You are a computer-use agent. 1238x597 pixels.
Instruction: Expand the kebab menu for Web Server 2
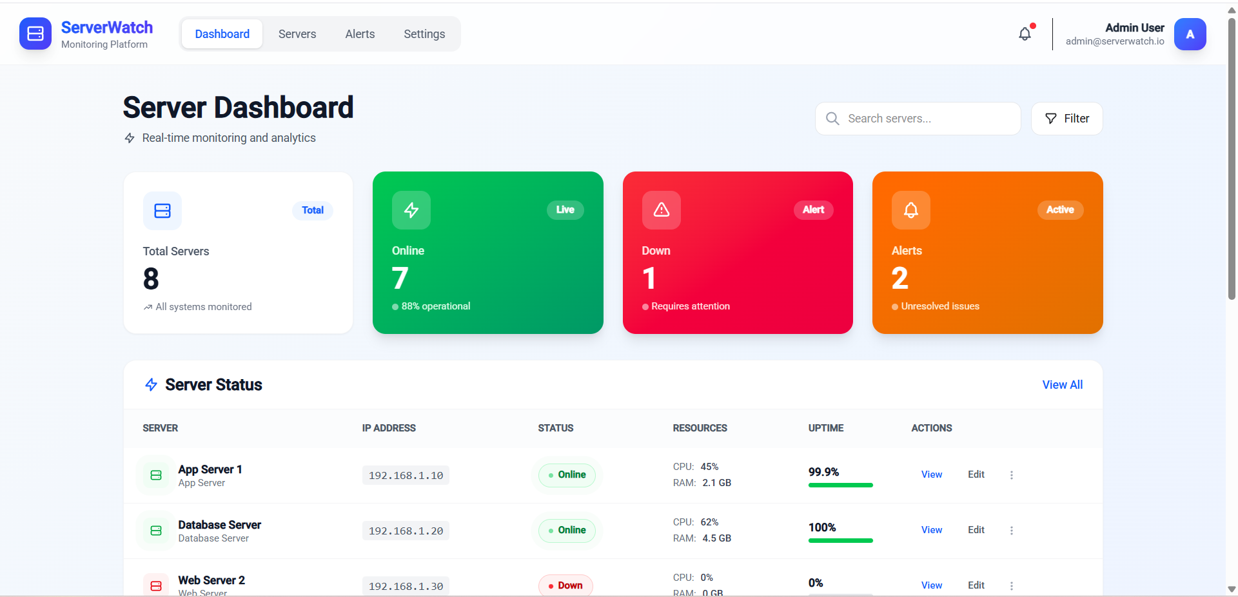click(x=1011, y=586)
